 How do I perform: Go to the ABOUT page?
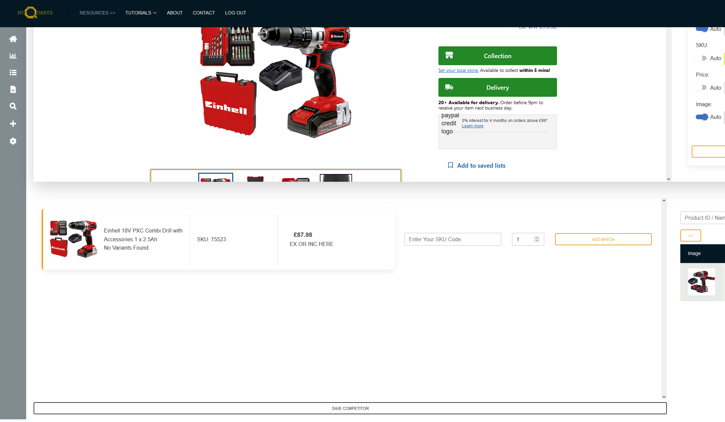pyautogui.click(x=175, y=13)
